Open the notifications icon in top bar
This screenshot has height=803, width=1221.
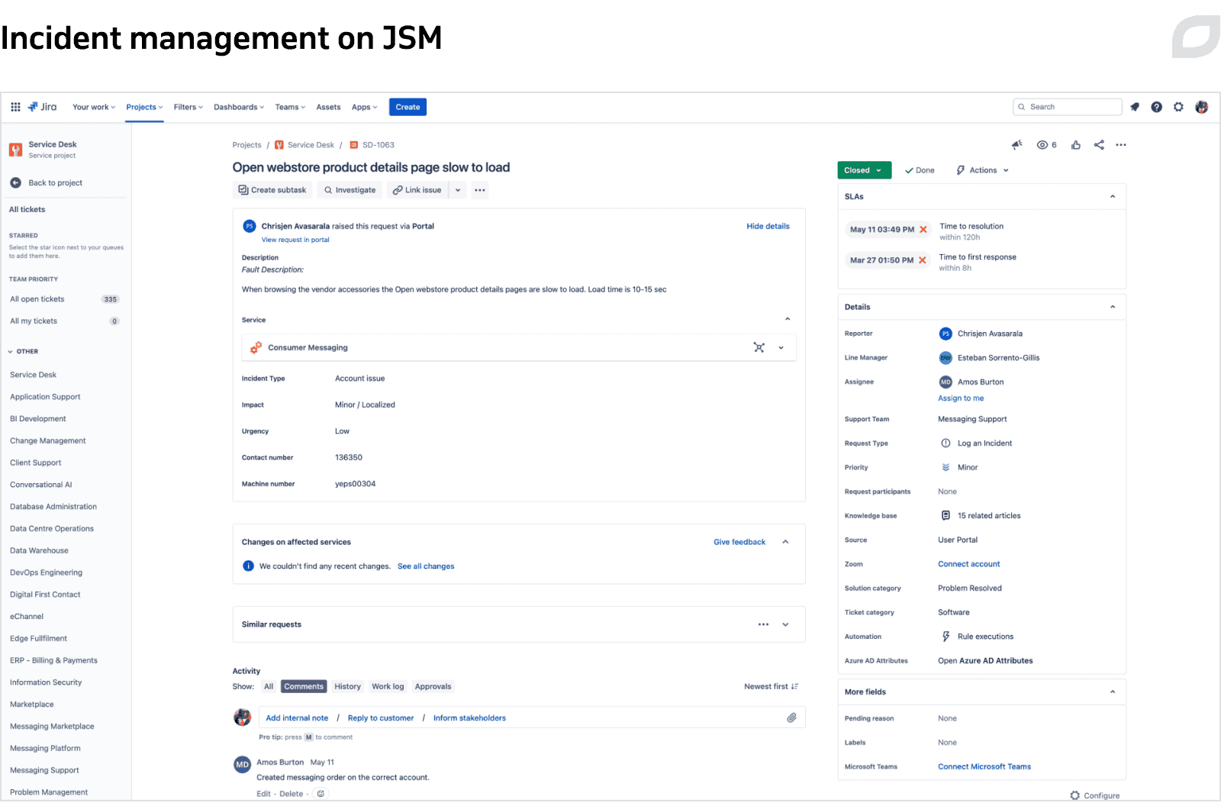[x=1135, y=107]
